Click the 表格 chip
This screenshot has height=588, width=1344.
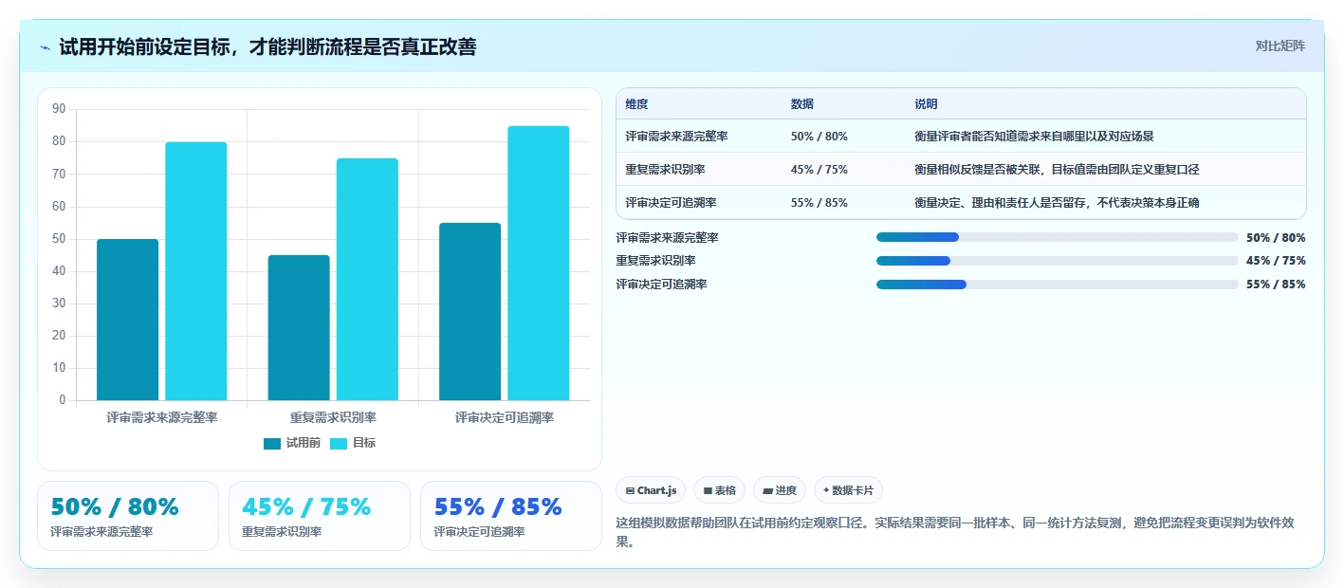[720, 490]
